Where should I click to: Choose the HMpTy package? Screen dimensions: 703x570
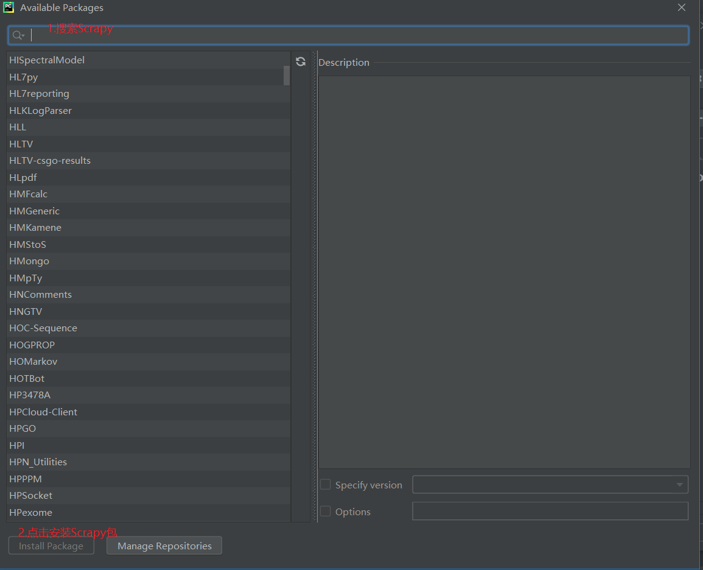coord(149,278)
